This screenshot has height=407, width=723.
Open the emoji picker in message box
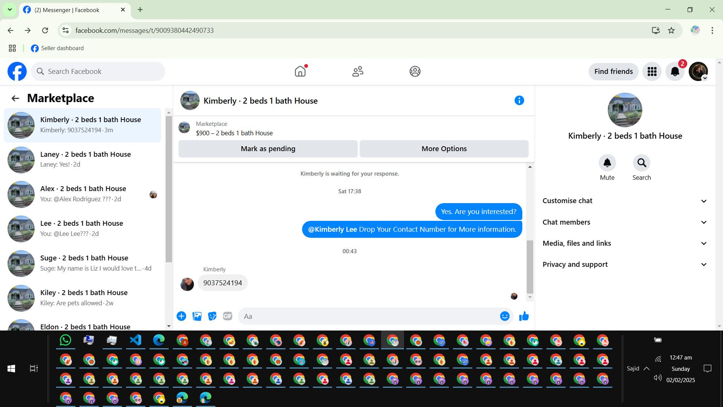pyautogui.click(x=505, y=317)
